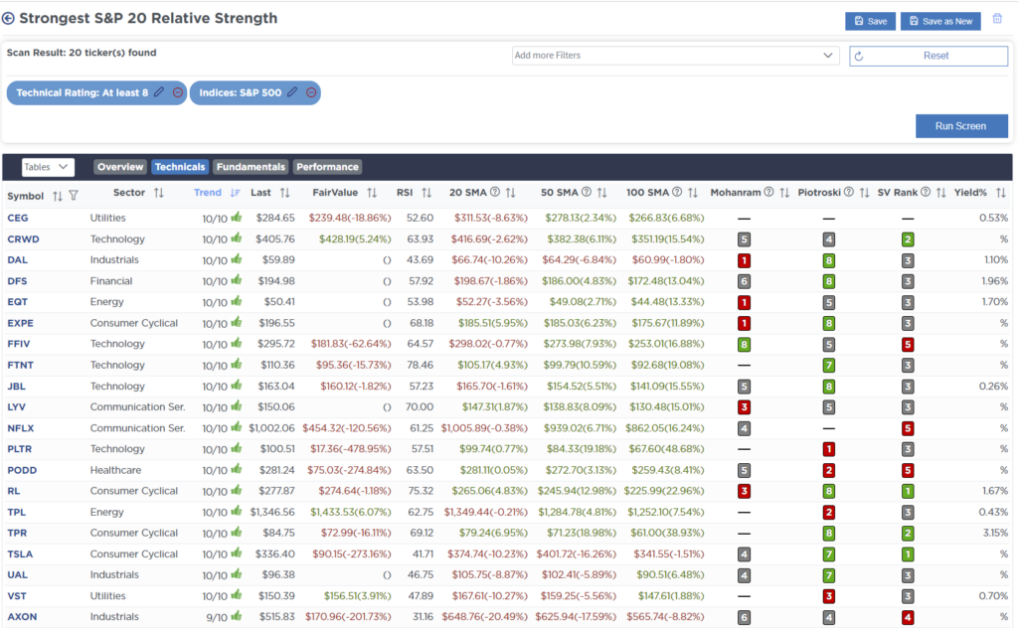
Task: Switch to the Technicals tab
Action: [x=180, y=167]
